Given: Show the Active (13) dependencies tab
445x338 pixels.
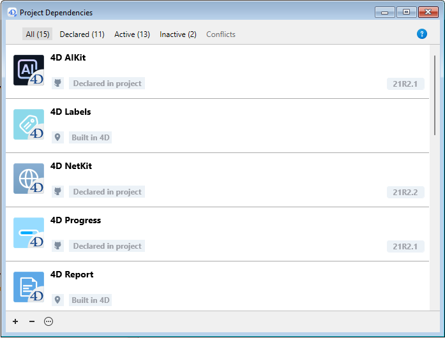Looking at the screenshot, I should click(132, 34).
